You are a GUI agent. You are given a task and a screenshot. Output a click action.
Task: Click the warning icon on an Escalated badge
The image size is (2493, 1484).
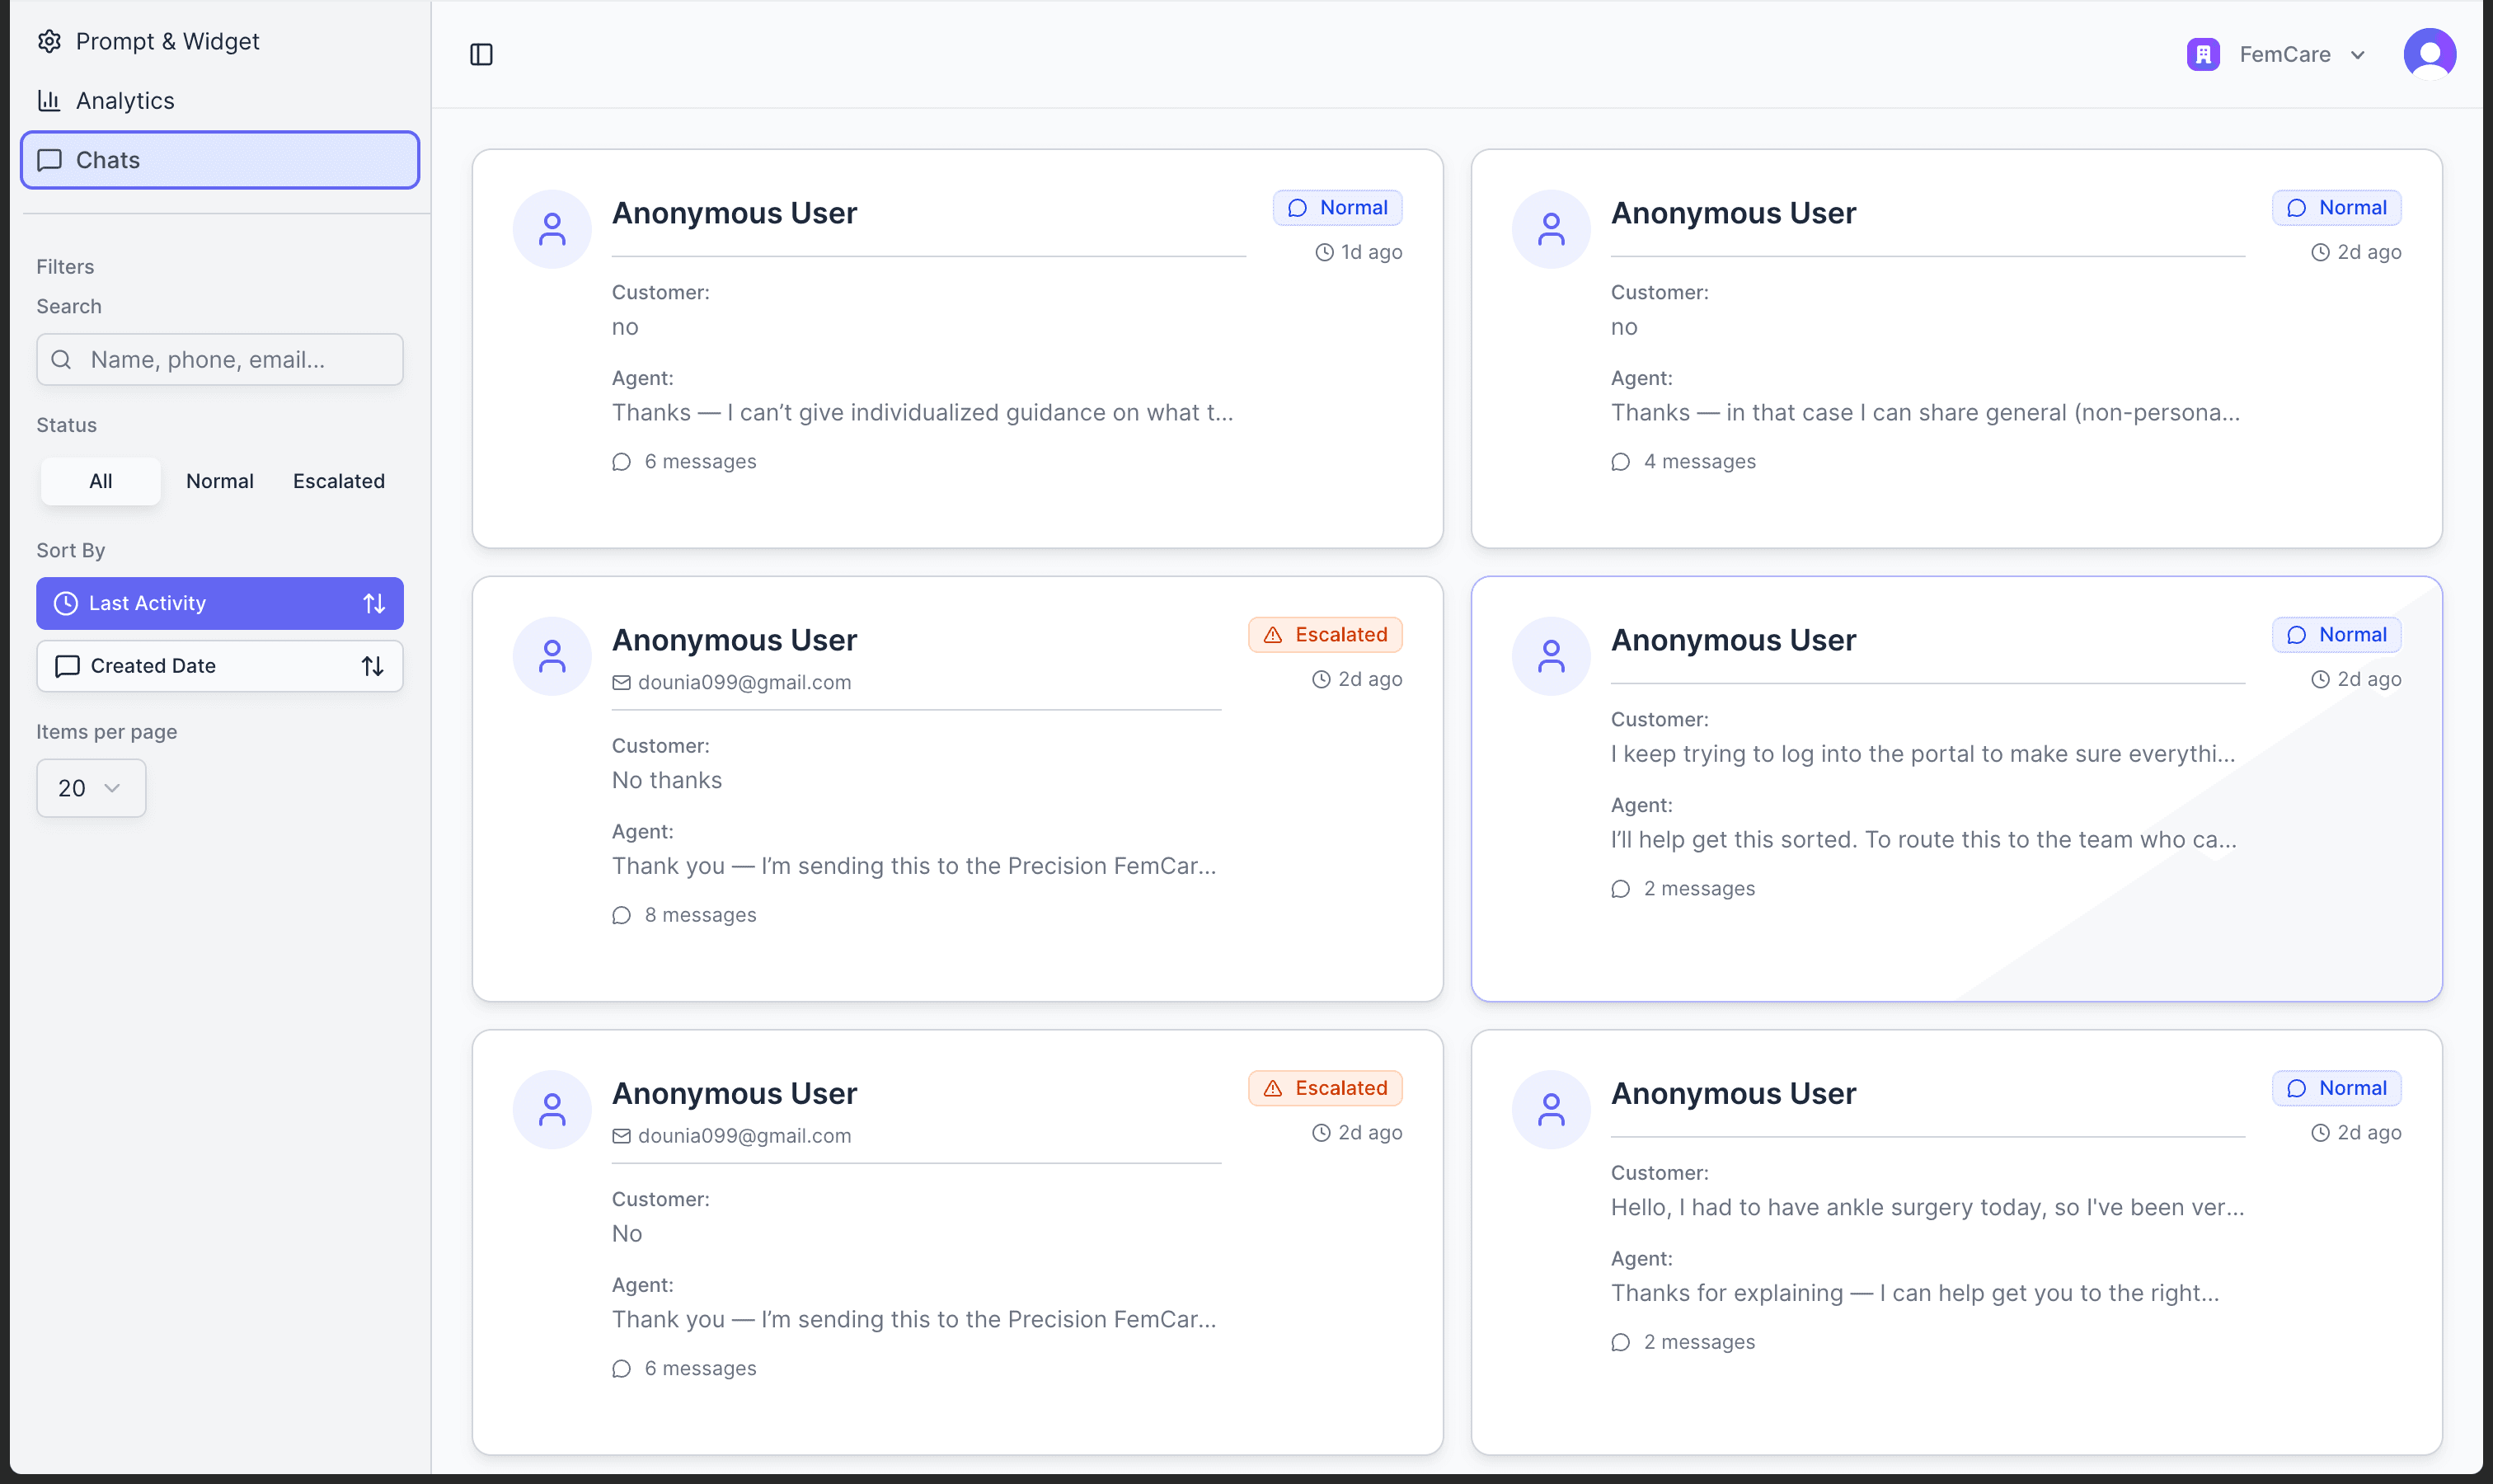(x=1272, y=633)
